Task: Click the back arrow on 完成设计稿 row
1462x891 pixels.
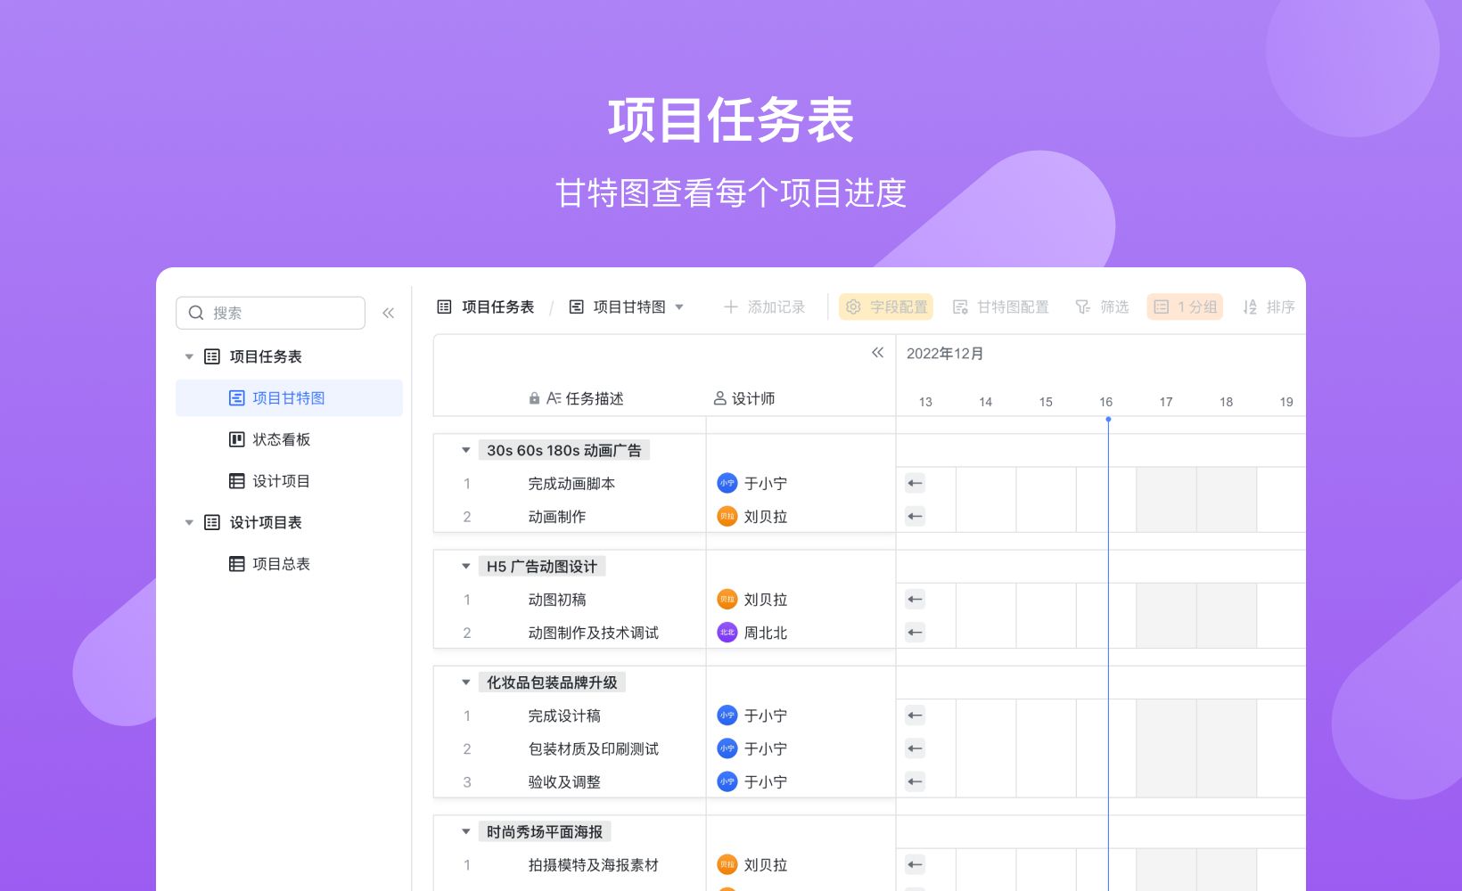Action: tap(915, 715)
